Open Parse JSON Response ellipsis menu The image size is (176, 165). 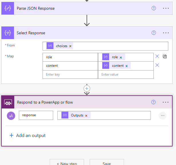[166, 8]
